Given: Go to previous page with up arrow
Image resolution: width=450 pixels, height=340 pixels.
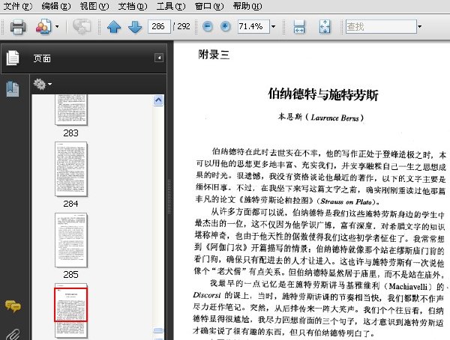Looking at the screenshot, I should [x=114, y=27].
